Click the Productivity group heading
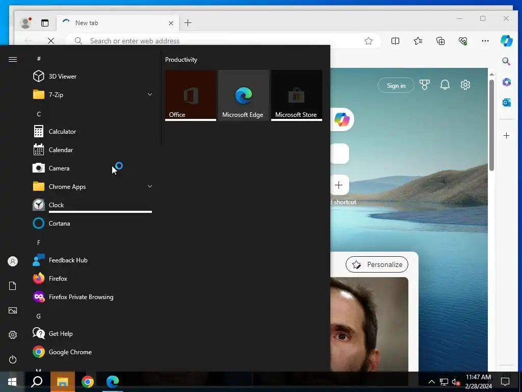 click(181, 60)
